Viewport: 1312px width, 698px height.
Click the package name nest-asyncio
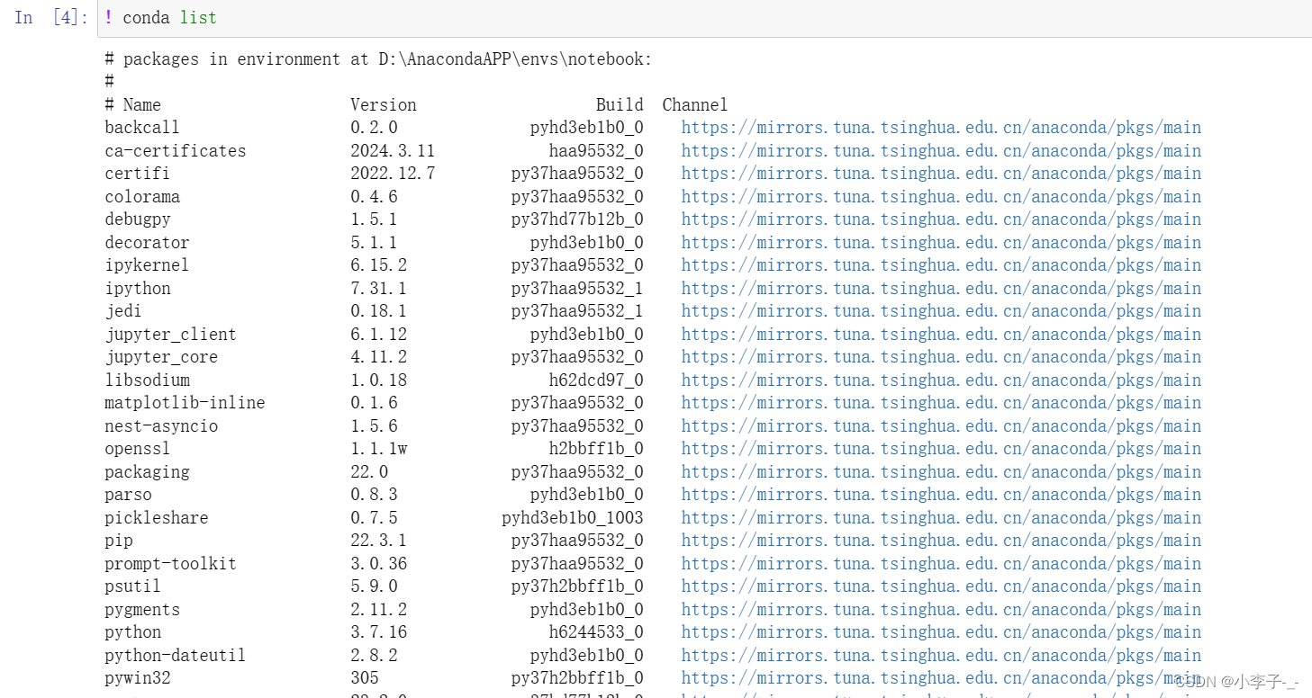pyautogui.click(x=161, y=426)
